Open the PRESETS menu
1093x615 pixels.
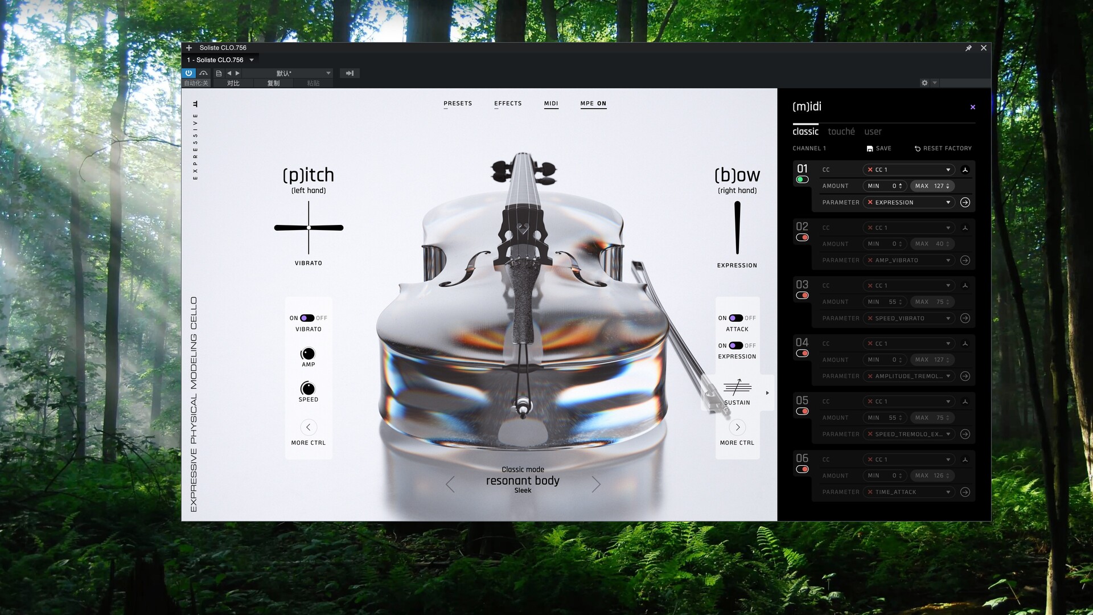[x=458, y=104]
